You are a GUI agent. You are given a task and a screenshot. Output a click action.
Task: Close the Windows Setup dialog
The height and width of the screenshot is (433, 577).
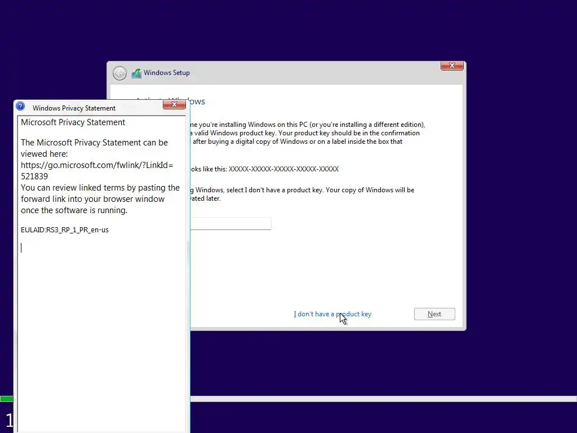pos(452,65)
